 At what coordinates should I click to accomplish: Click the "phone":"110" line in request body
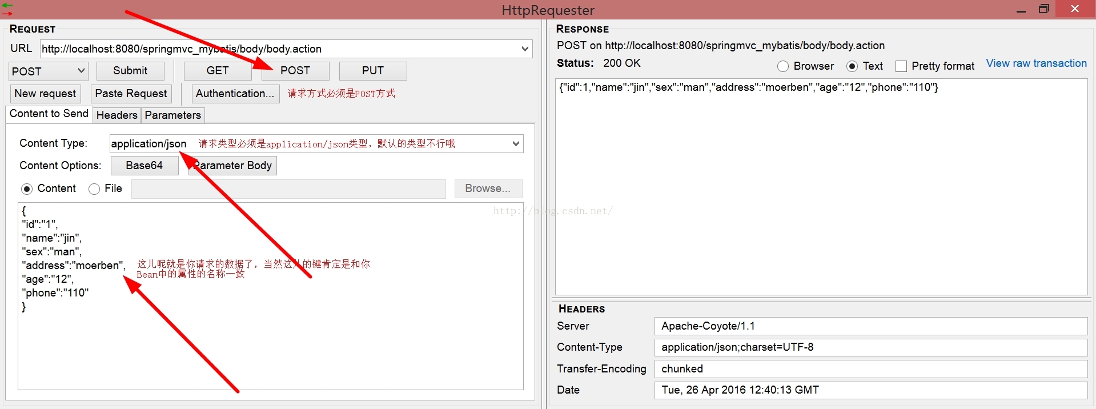(55, 293)
